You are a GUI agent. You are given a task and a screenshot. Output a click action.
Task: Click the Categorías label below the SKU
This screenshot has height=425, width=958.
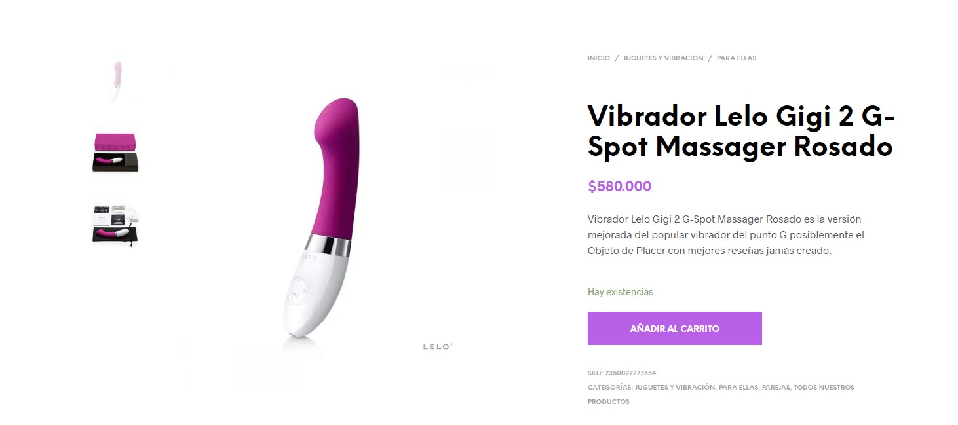[610, 388]
